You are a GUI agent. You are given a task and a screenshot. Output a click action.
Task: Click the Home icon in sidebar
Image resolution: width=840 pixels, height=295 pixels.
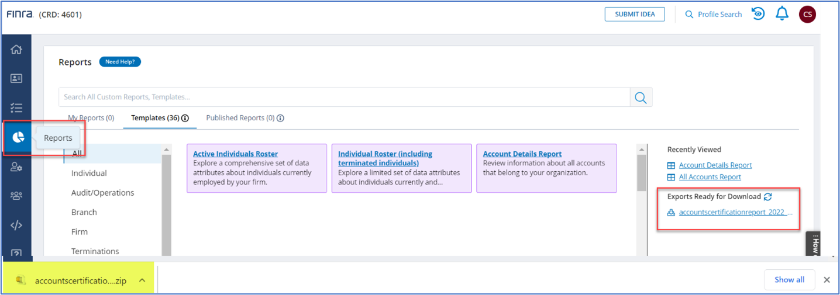click(16, 49)
